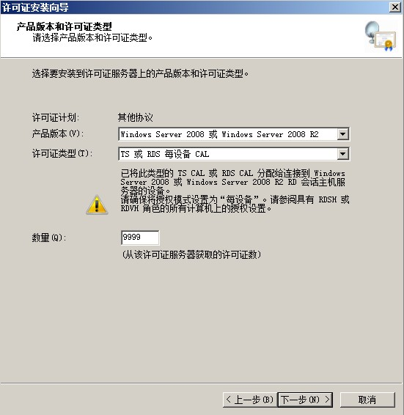
Task: Click the 每设备 warning message text
Action: tap(235, 204)
